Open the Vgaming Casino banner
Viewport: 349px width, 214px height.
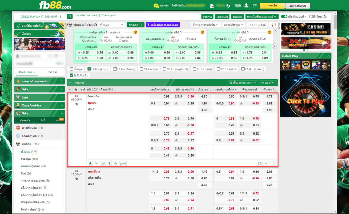tap(306, 29)
